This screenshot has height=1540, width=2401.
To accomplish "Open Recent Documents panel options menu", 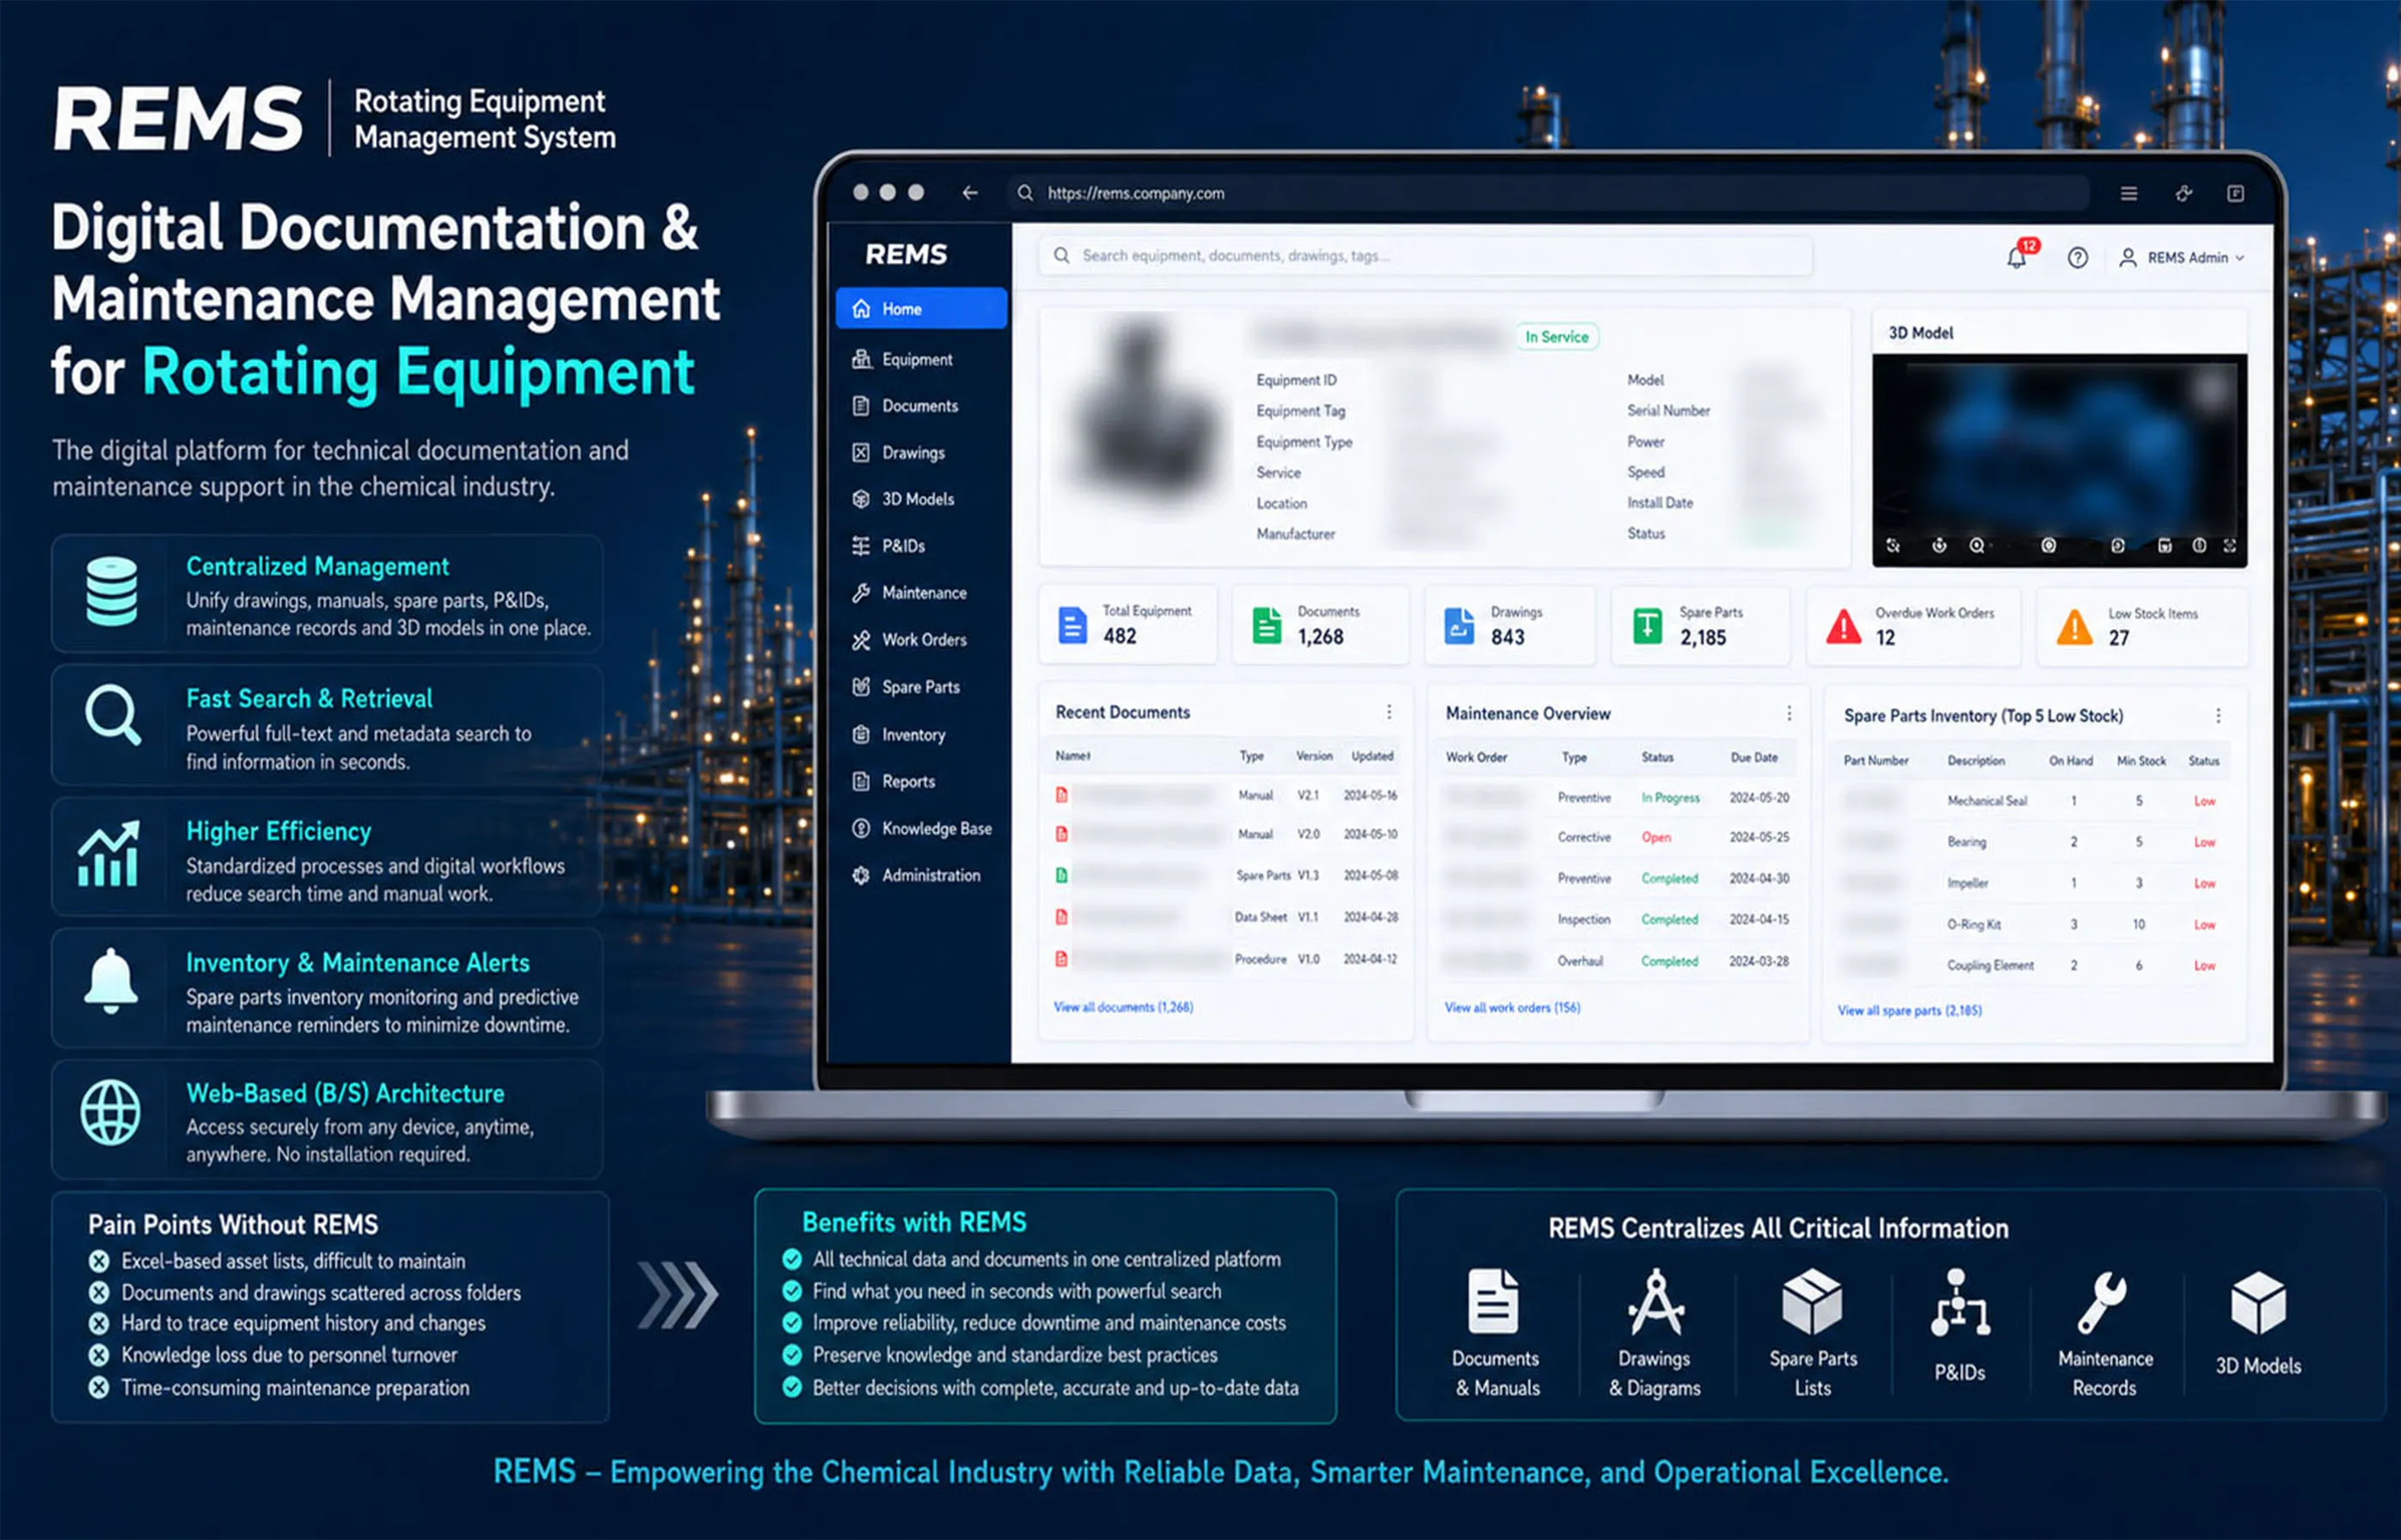I will click(x=1389, y=712).
